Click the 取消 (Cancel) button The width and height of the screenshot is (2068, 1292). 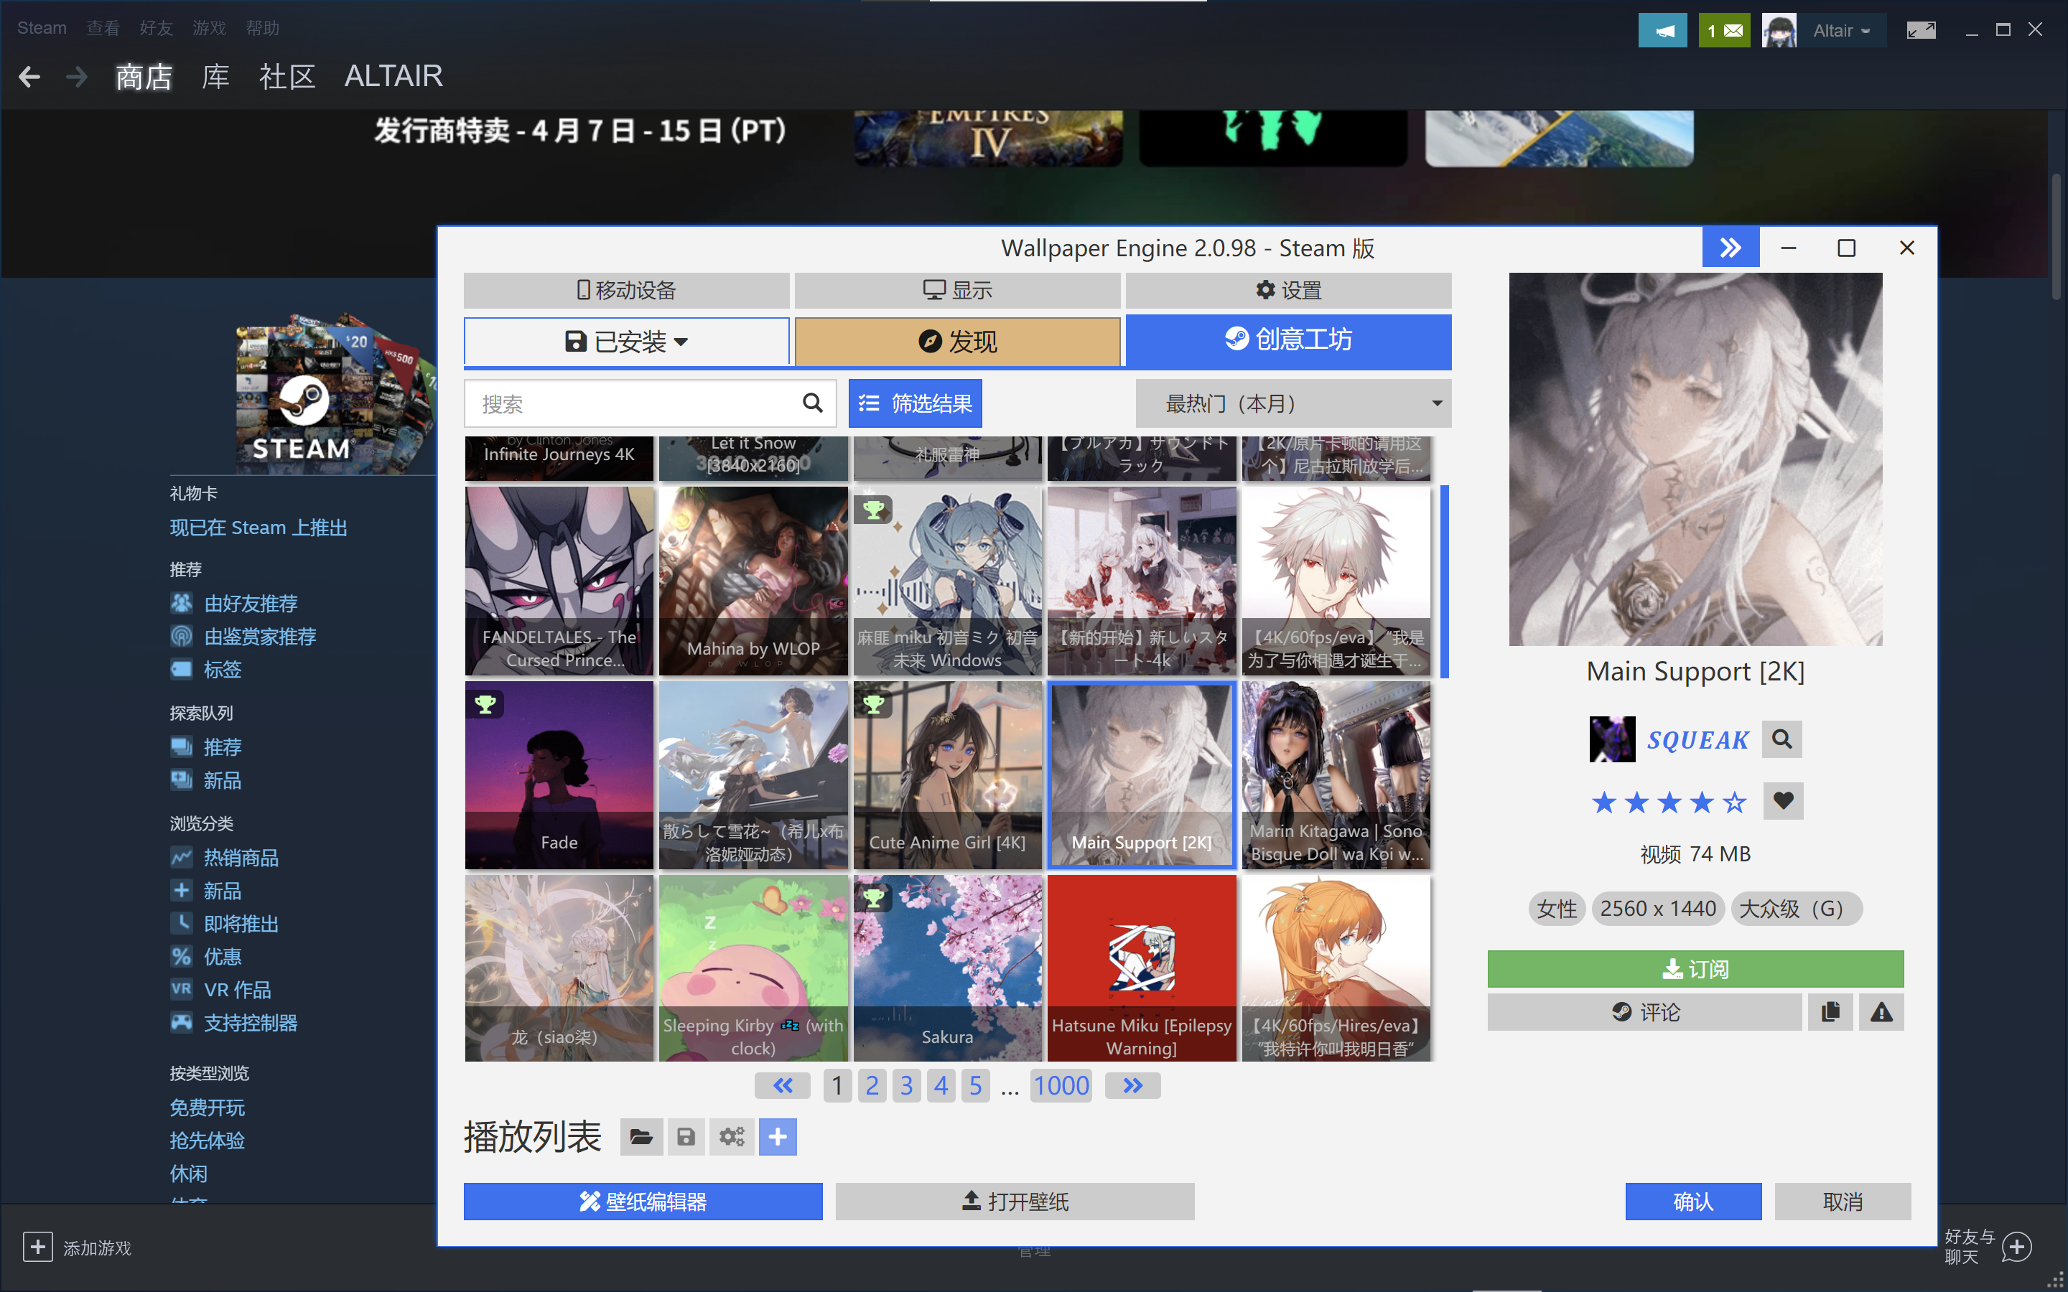1843,1202
